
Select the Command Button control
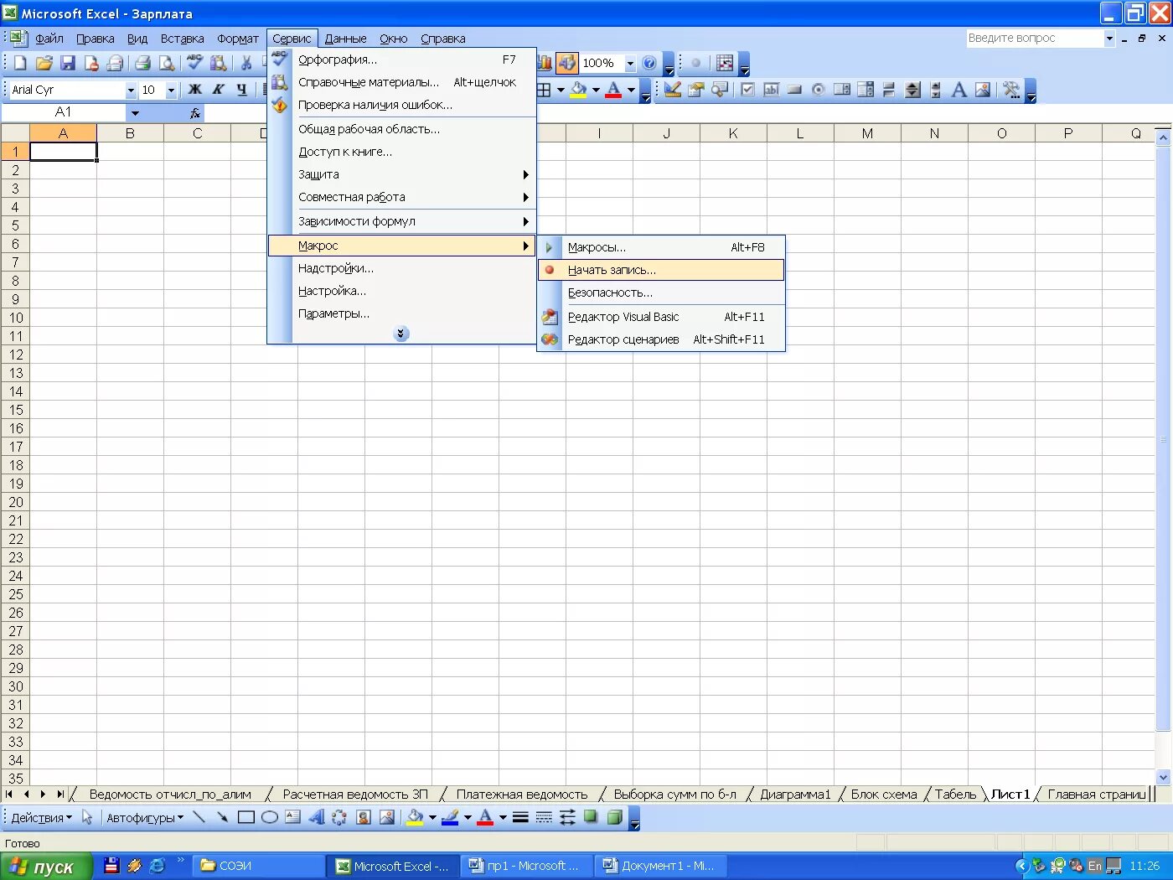(795, 90)
